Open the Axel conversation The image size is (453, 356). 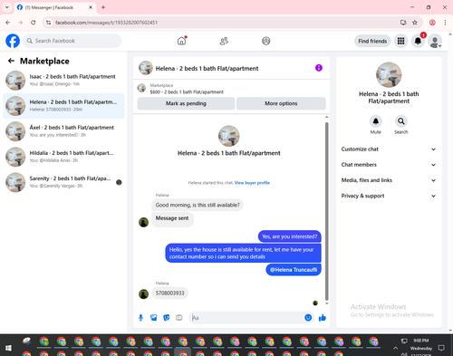click(x=63, y=131)
